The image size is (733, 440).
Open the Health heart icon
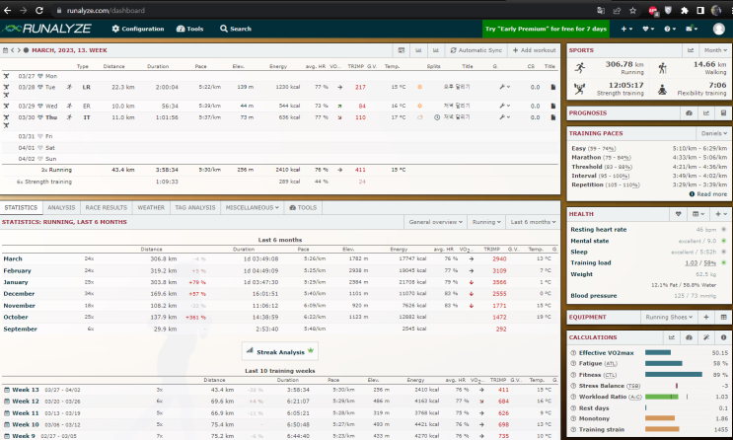tap(678, 214)
